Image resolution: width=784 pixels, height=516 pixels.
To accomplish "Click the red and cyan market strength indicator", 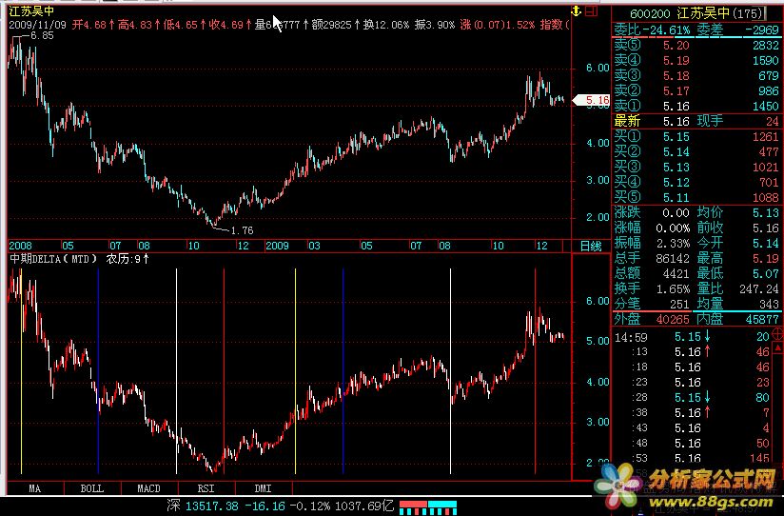I will click(x=428, y=507).
